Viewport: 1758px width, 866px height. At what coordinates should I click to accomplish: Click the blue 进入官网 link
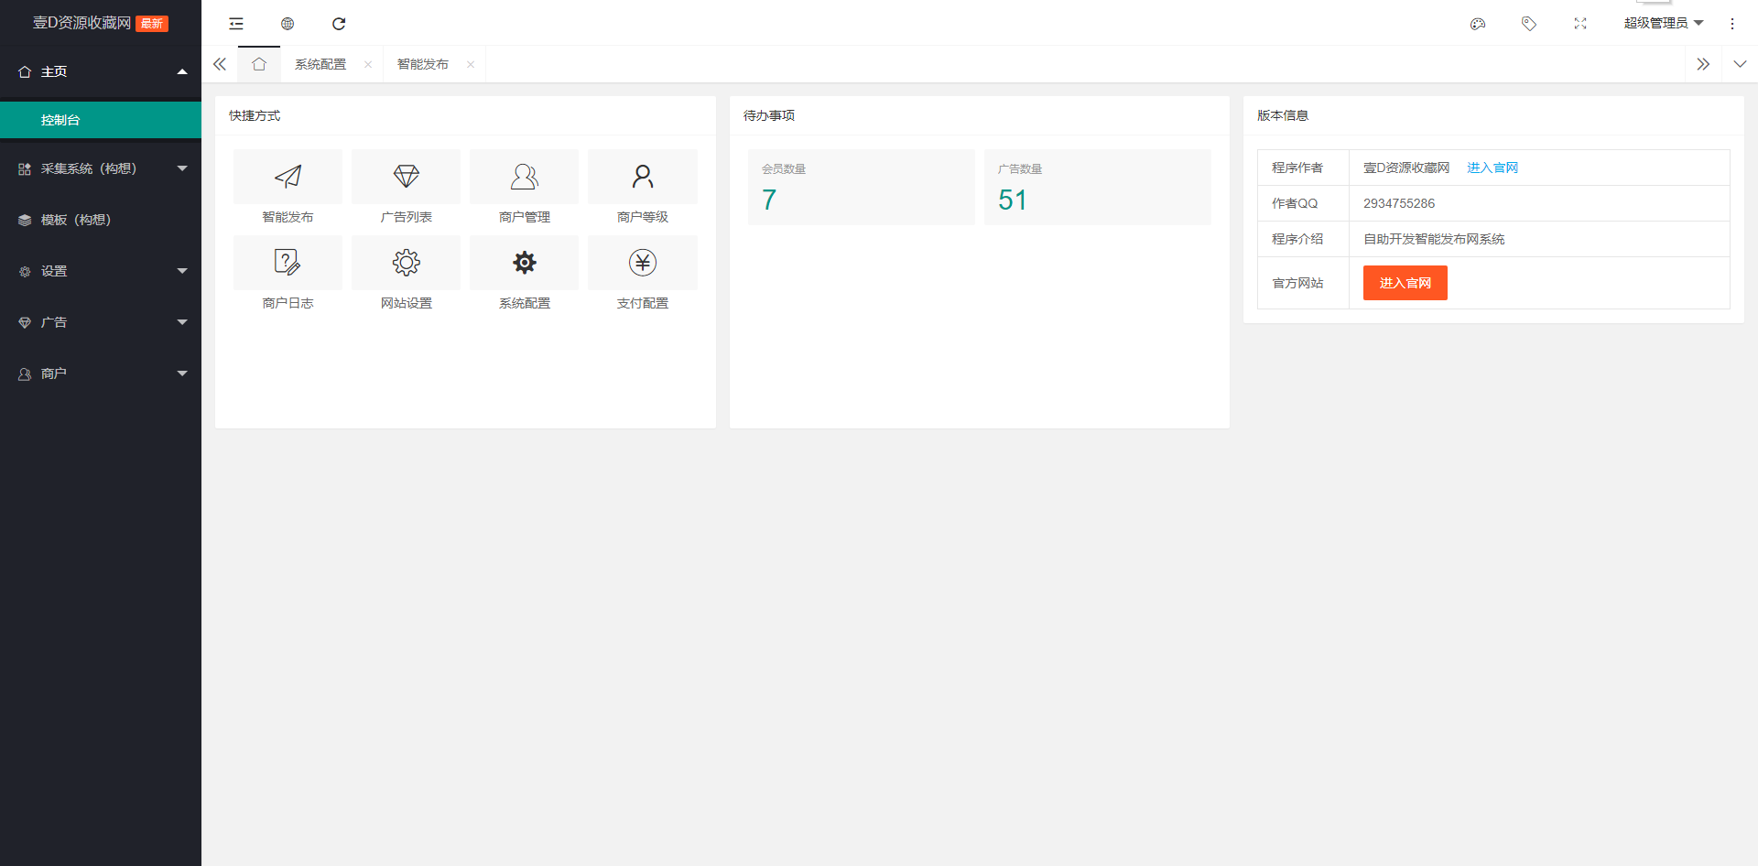(x=1492, y=168)
